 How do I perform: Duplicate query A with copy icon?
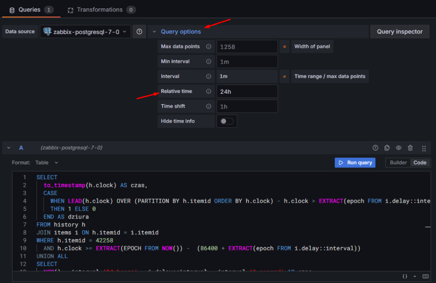[x=387, y=148]
